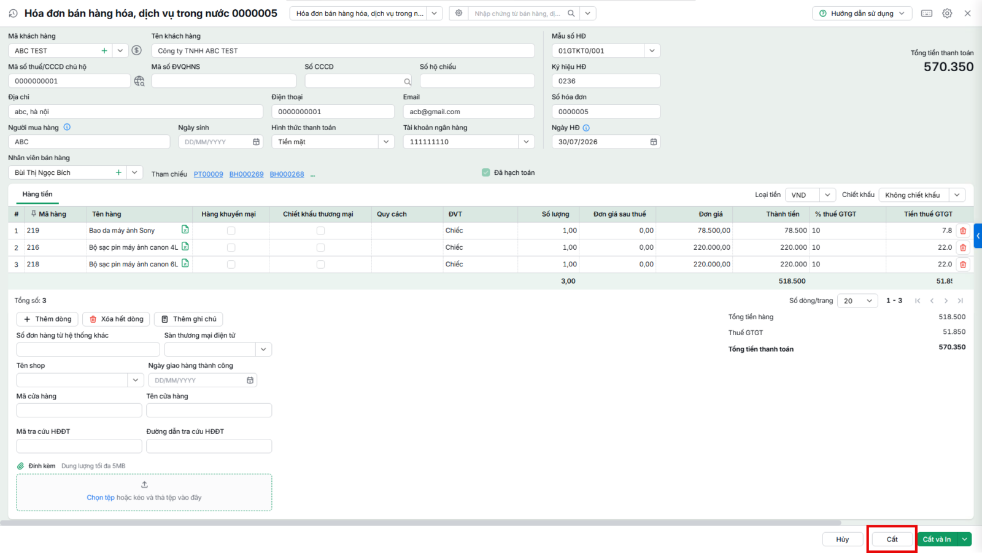Image resolution: width=982 pixels, height=553 pixels.
Task: Open reference link PT00009
Action: pyautogui.click(x=209, y=174)
